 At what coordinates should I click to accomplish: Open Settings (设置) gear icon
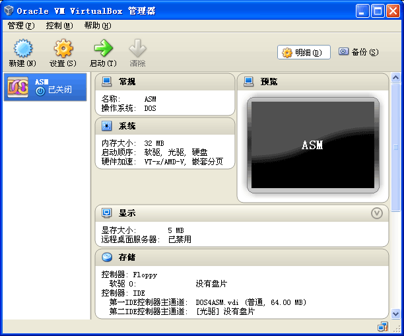(x=63, y=48)
